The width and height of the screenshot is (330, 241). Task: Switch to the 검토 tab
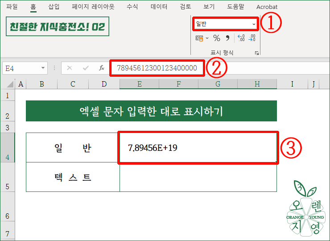(186, 7)
